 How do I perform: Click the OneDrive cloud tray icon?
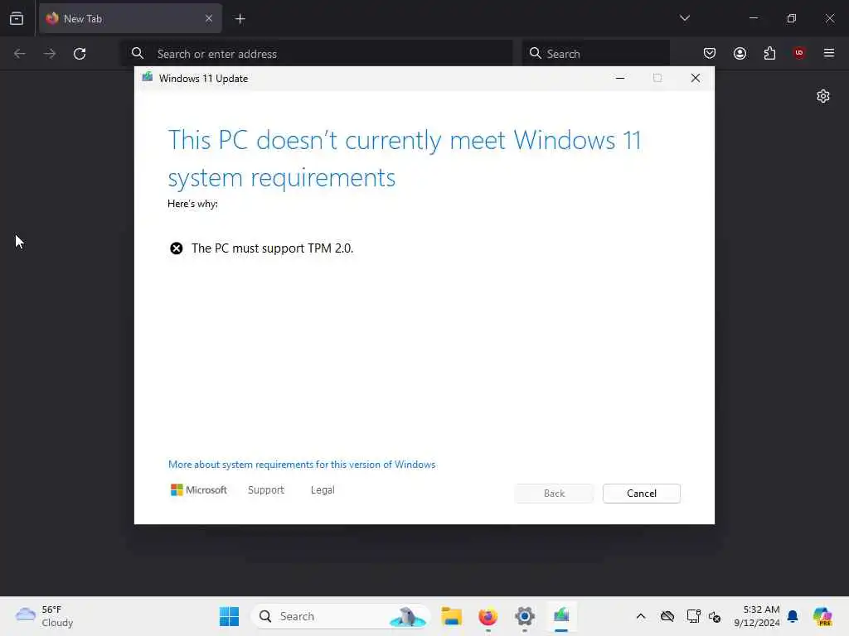coord(667,616)
